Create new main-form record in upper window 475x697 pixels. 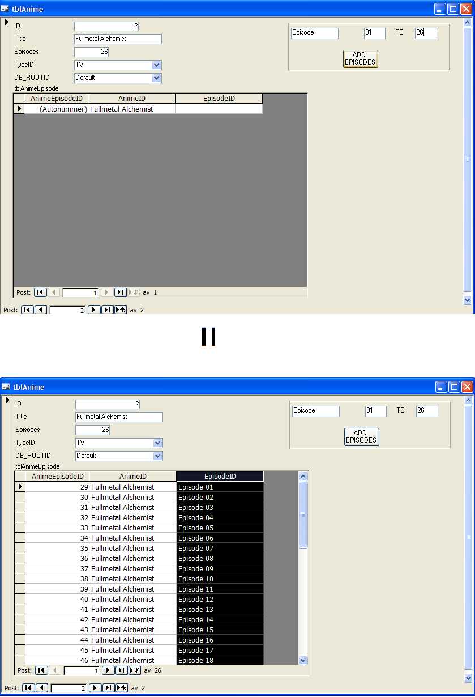[x=121, y=310]
